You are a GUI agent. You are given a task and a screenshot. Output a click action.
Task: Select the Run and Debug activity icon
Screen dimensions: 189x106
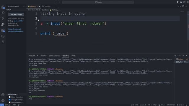[3, 24]
